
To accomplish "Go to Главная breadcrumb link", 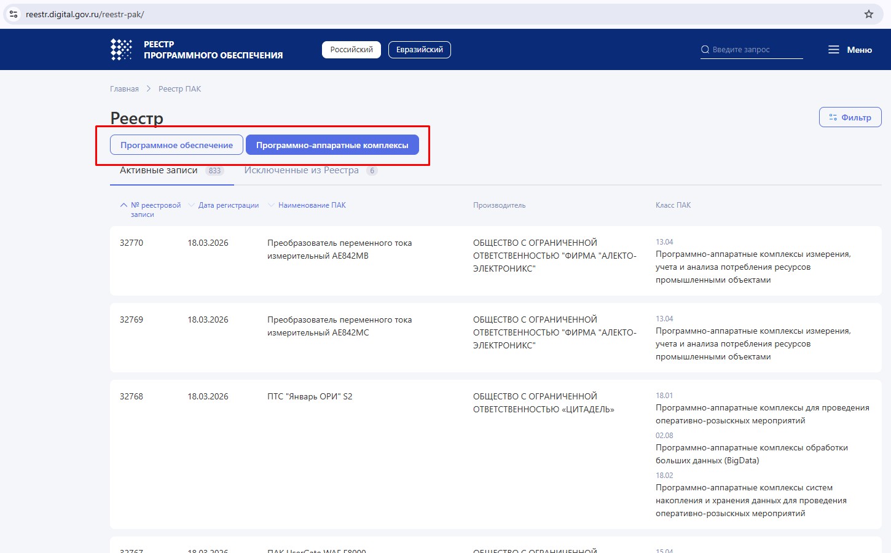I will (x=124, y=89).
